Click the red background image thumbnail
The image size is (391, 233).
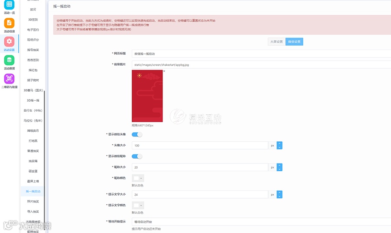point(147,96)
